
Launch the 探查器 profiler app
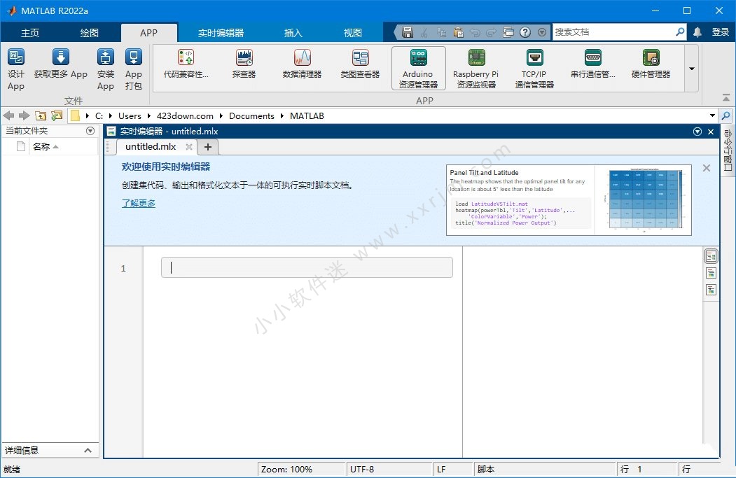(244, 64)
